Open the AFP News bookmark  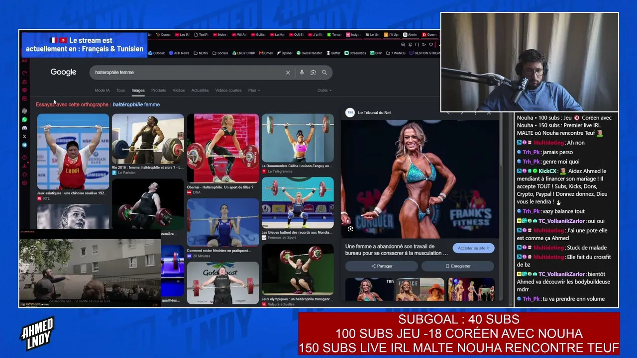point(179,53)
